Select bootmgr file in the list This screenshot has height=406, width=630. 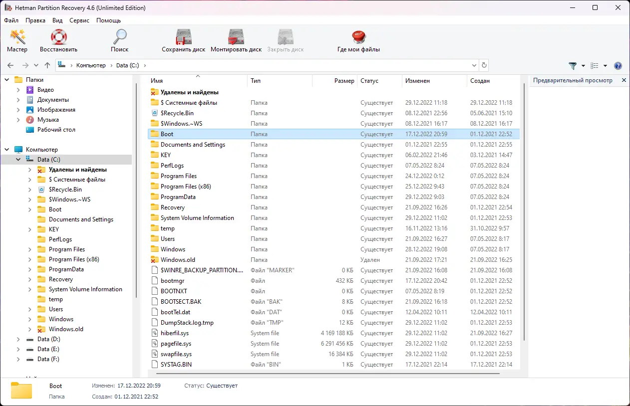pyautogui.click(x=333, y=281)
